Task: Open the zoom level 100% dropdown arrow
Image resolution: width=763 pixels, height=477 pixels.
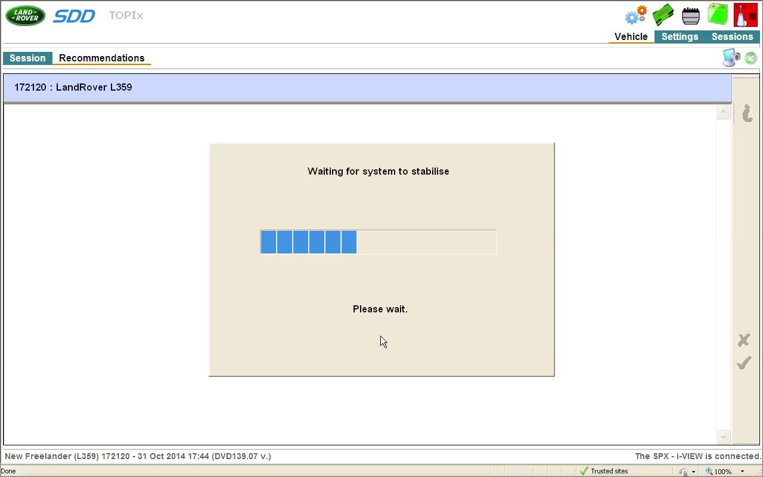Action: pyautogui.click(x=742, y=472)
